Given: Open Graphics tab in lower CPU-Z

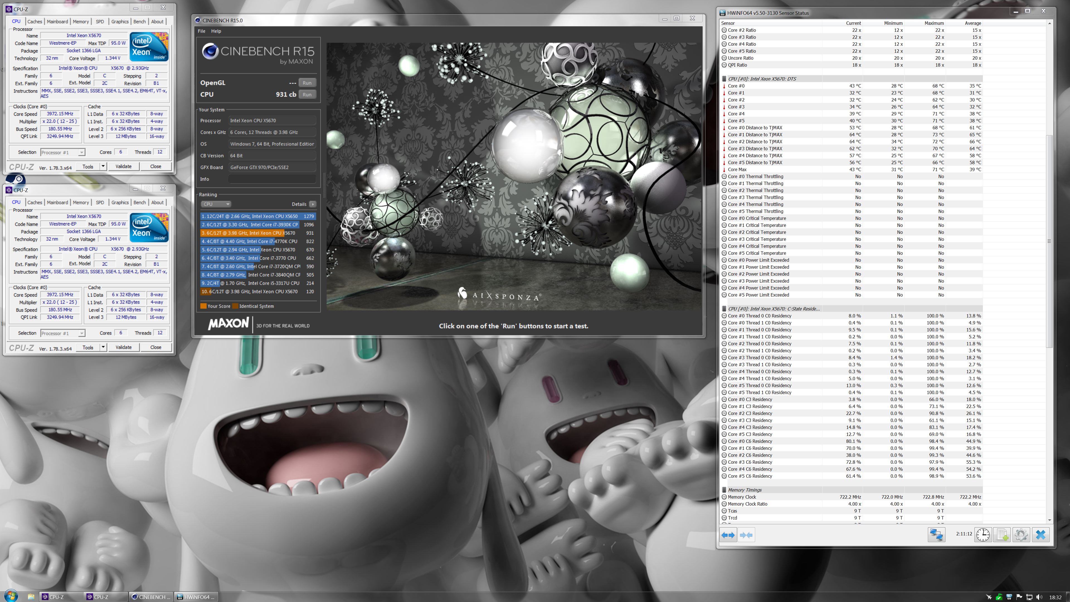Looking at the screenshot, I should (x=120, y=202).
